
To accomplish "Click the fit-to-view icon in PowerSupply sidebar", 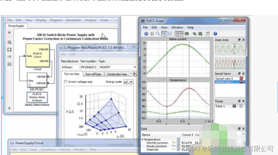I will (9, 50).
